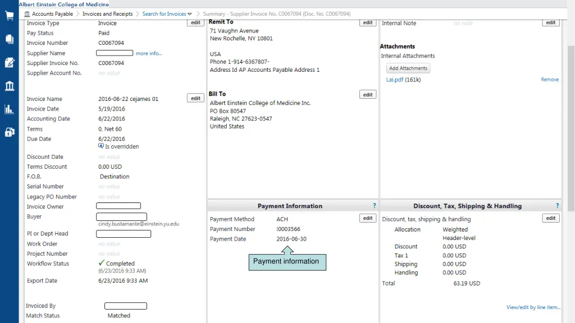Viewport: 575px width, 323px height.
Task: Open the reporting bar chart sidebar icon
Action: (x=9, y=109)
